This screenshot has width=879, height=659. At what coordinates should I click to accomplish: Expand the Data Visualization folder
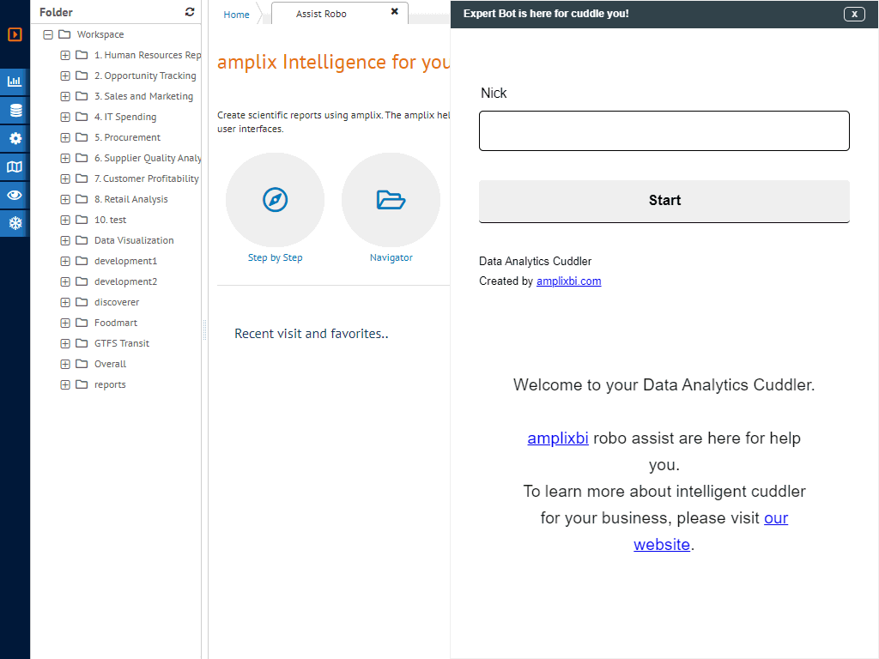click(65, 240)
